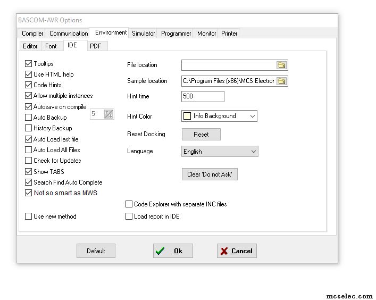This screenshot has width=376, height=300.
Task: Toggle Show TABS checkbox
Action: (28, 172)
